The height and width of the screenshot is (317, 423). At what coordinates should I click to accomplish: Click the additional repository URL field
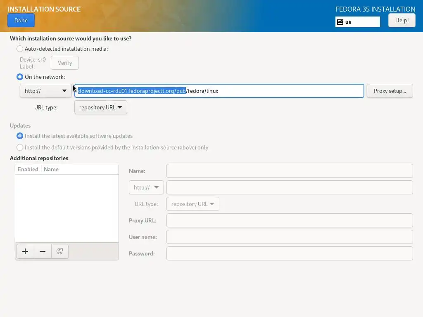click(x=290, y=187)
